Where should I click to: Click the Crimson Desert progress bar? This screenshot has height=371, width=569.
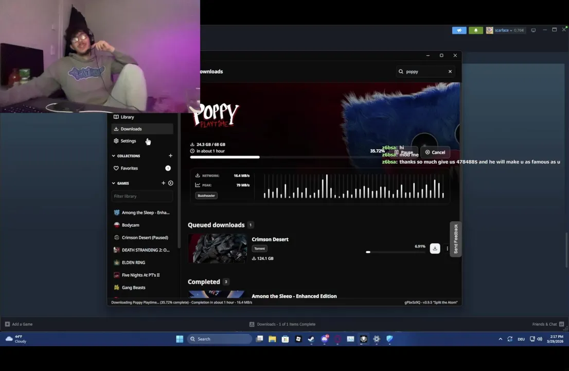pos(396,252)
